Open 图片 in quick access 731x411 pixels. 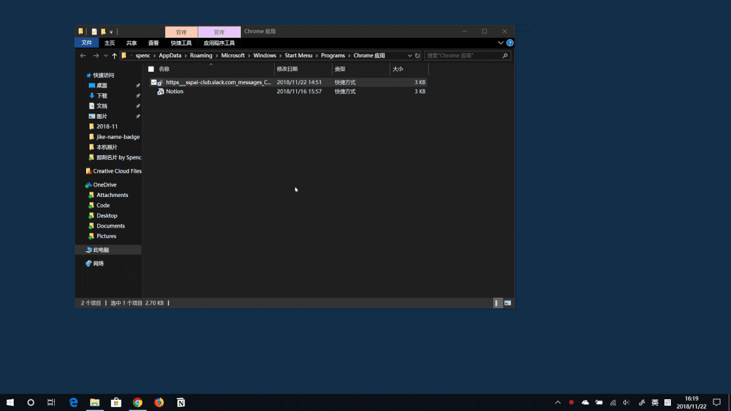[102, 116]
